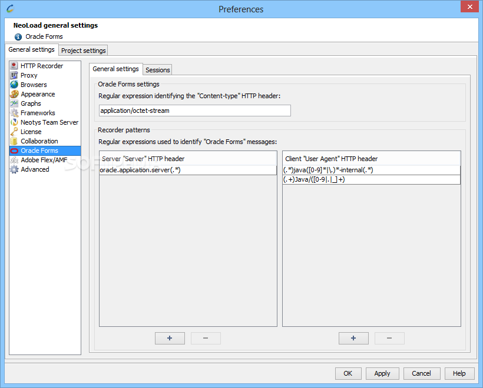Viewport: 483px width, 388px height.
Task: Select the Proxy icon in sidebar
Action: pyautogui.click(x=14, y=75)
